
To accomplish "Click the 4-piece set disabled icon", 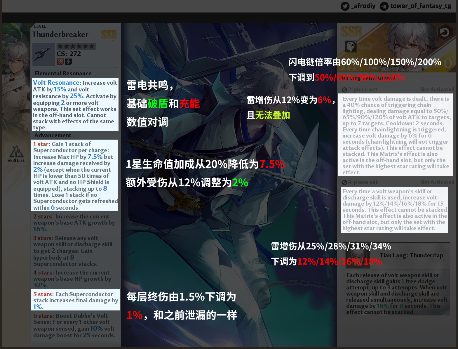I will tap(344, 183).
